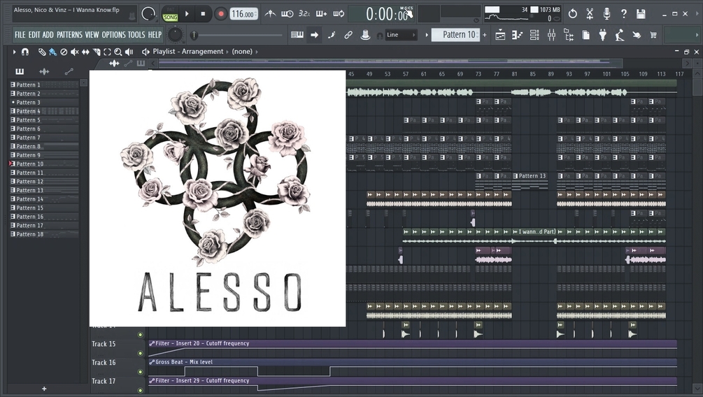
Task: Mute Track 16 with its green switch
Action: 141,372
